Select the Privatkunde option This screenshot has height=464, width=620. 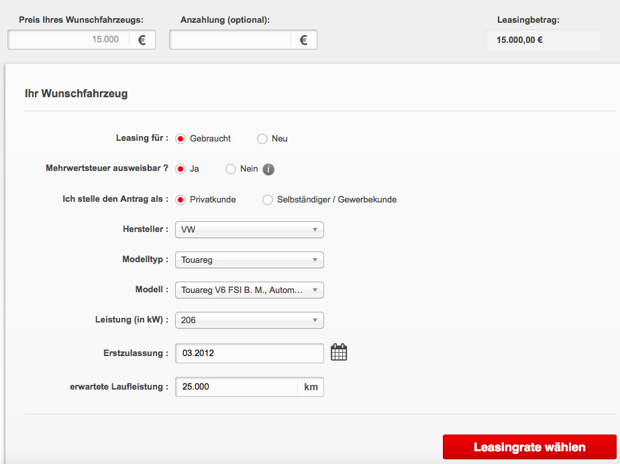180,200
